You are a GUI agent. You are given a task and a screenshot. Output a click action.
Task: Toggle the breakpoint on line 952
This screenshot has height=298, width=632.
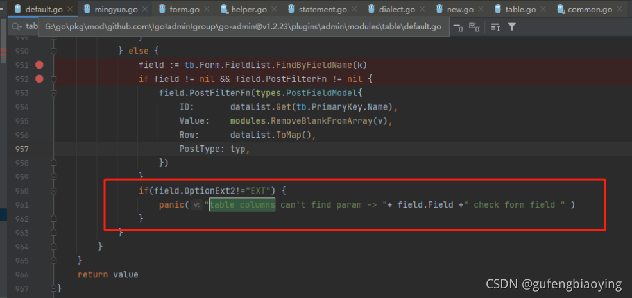click(x=39, y=79)
